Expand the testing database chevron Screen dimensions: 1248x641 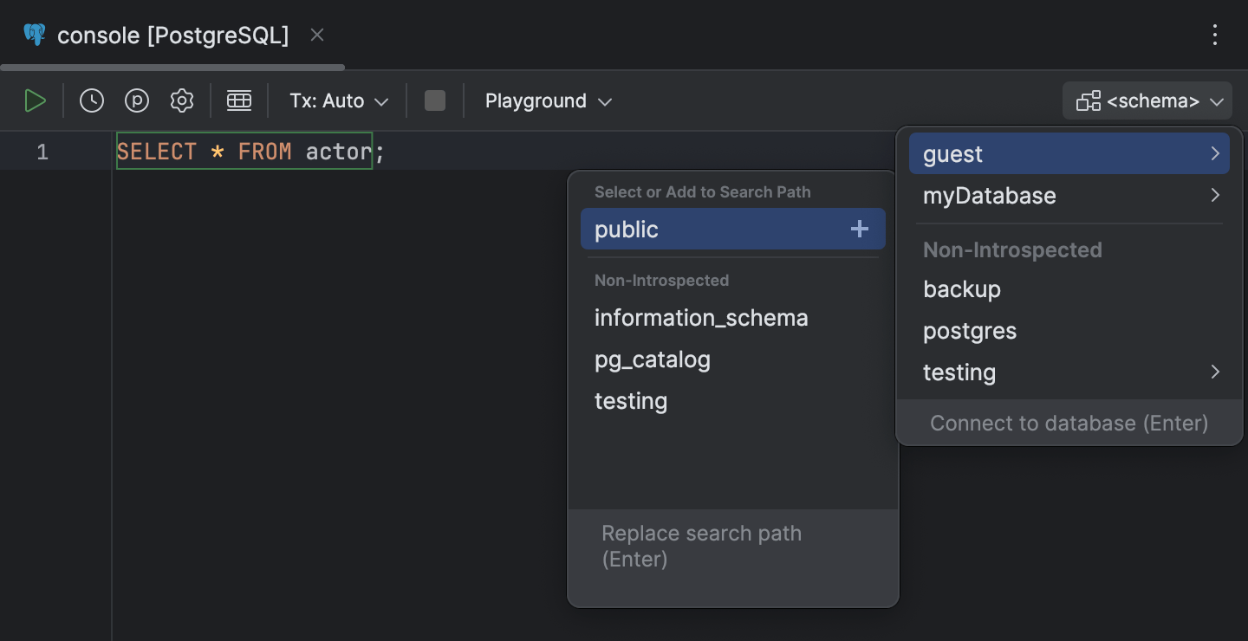coord(1217,372)
